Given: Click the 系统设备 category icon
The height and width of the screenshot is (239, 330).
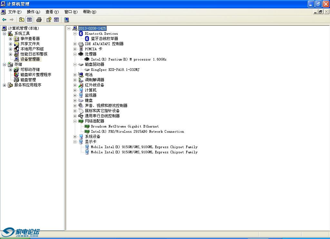Looking at the screenshot, I should [81, 137].
